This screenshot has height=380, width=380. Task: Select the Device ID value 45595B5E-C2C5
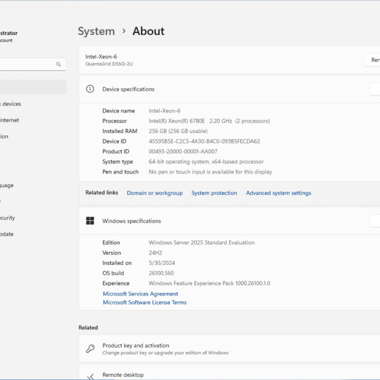pyautogui.click(x=205, y=142)
